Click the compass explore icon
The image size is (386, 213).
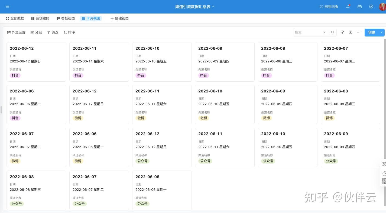(371, 6)
